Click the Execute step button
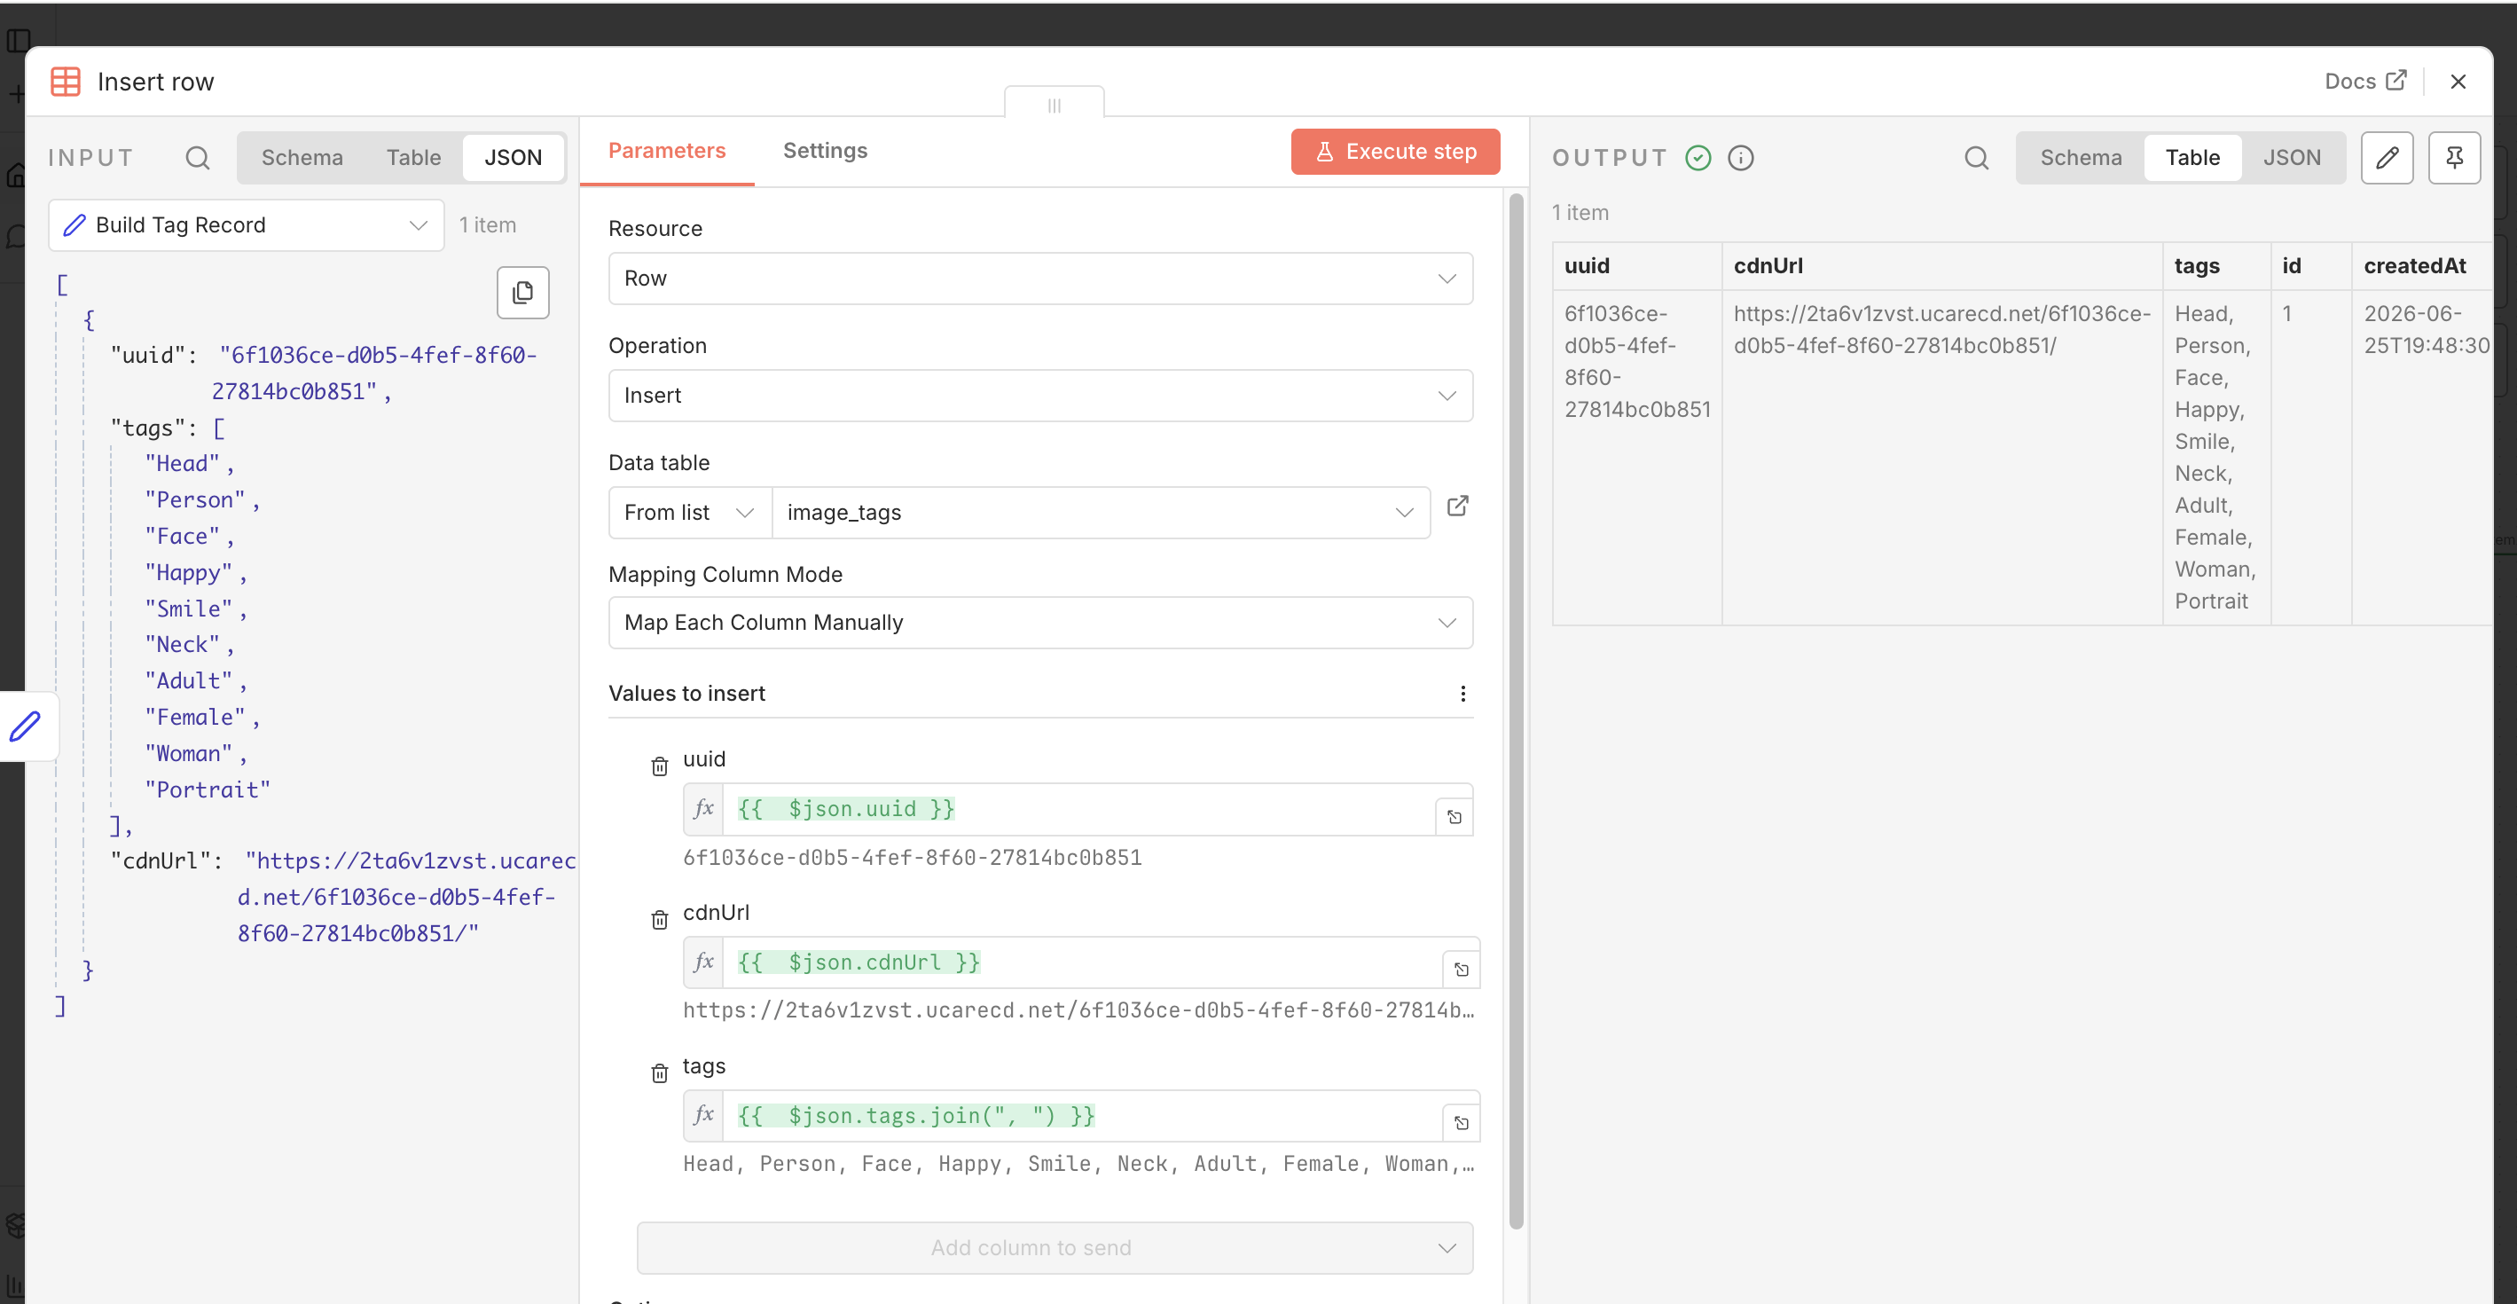The width and height of the screenshot is (2517, 1304). 1394,152
